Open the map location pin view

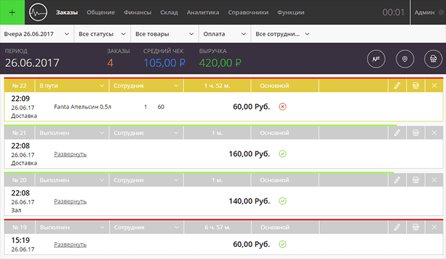tap(404, 59)
